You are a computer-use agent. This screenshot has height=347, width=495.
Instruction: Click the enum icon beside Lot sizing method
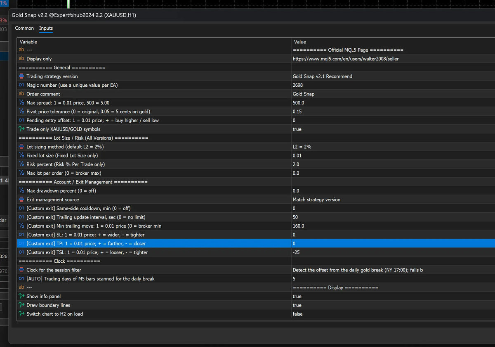(x=21, y=147)
